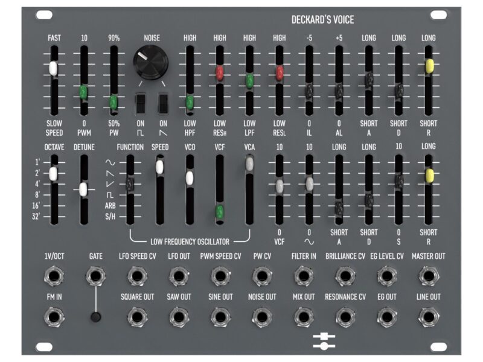483x362 pixels.
Task: Click the bottom-row A attack slider cap
Action: pyautogui.click(x=339, y=209)
